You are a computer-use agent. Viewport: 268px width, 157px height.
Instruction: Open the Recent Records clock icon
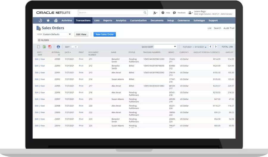coord(40,20)
